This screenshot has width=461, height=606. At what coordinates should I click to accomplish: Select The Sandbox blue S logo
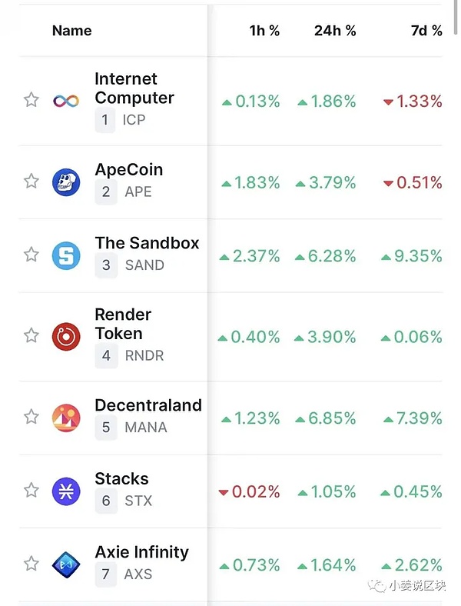[66, 255]
